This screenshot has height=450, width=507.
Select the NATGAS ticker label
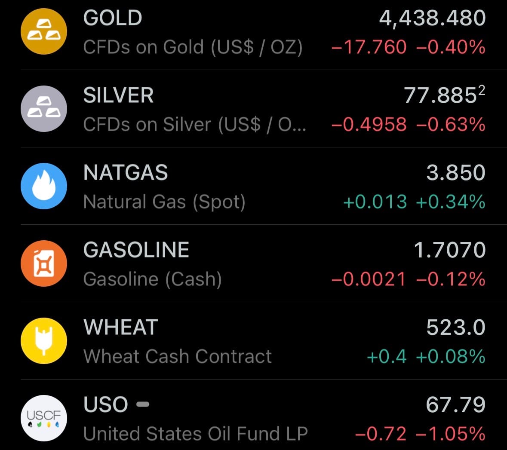126,173
